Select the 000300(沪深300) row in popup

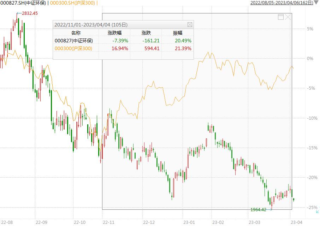pos(73,48)
